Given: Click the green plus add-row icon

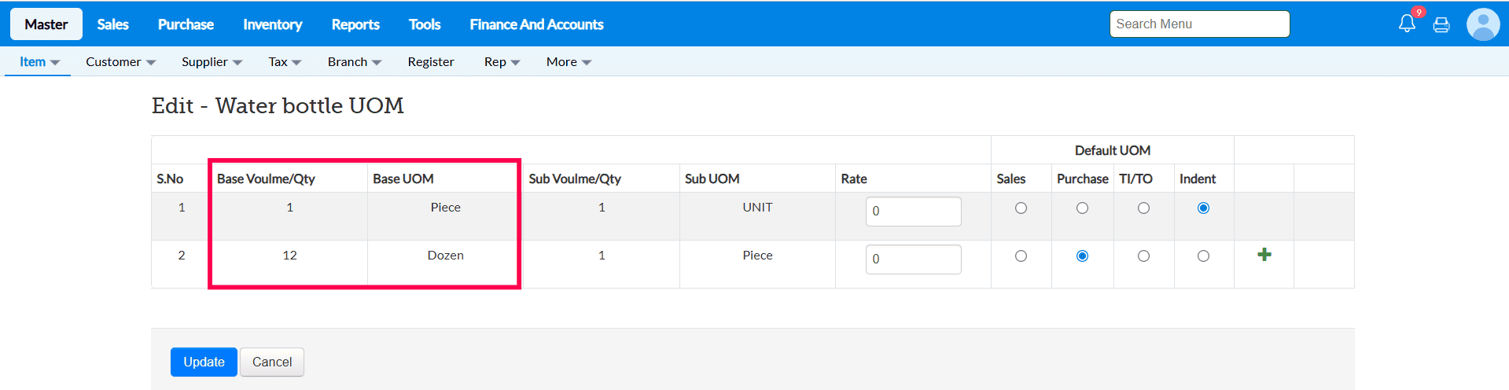Looking at the screenshot, I should [1264, 255].
